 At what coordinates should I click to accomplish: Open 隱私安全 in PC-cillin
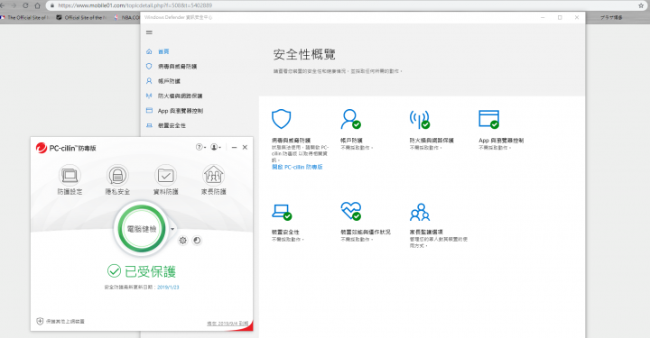117,179
